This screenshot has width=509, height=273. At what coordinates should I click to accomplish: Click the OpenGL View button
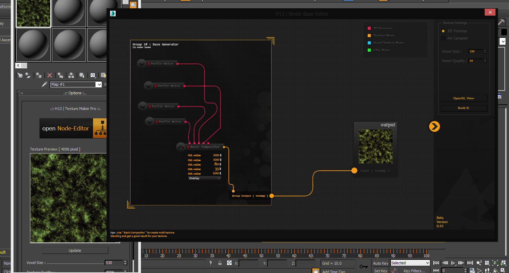point(463,98)
